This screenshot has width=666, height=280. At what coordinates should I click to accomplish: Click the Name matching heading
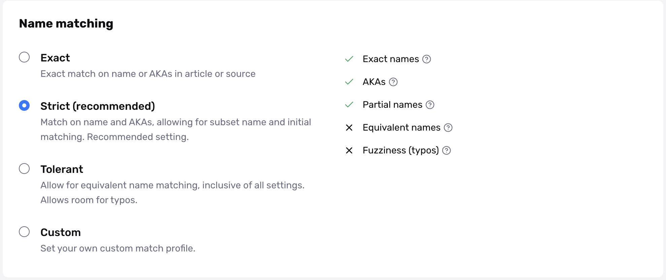point(66,24)
